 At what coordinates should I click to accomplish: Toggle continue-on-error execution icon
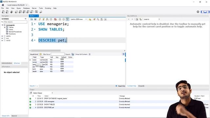coord(55,19)
